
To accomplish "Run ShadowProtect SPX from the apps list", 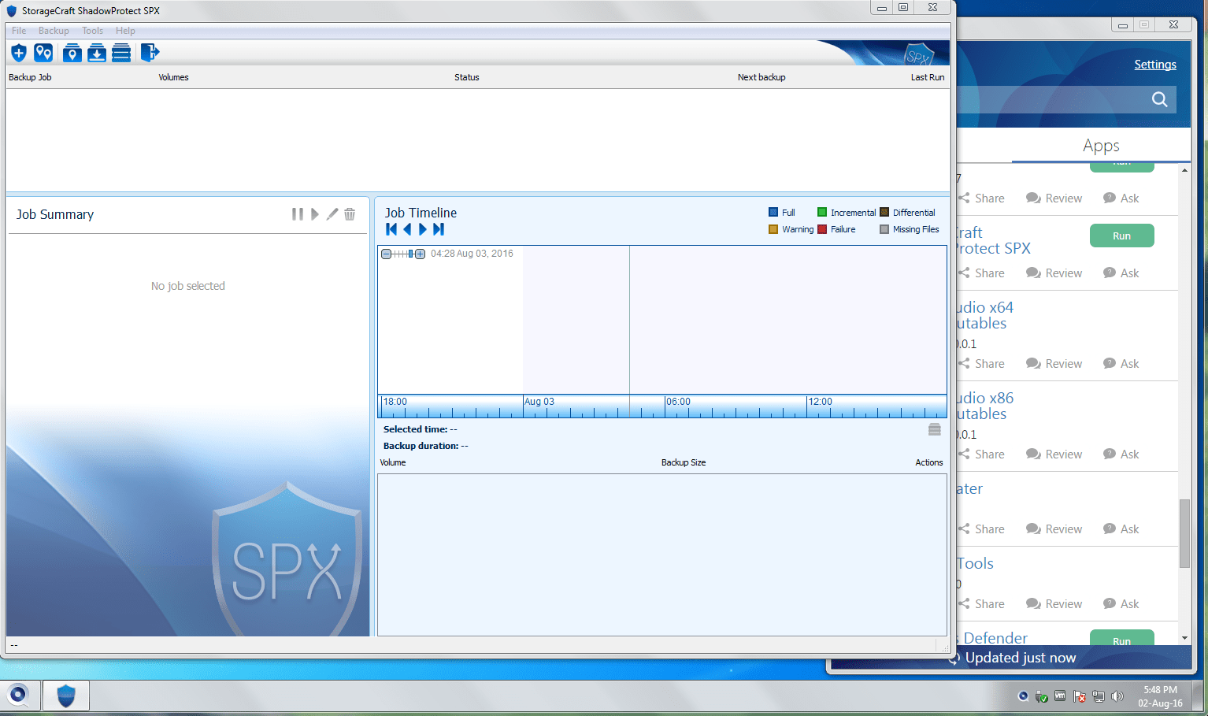I will 1121,235.
